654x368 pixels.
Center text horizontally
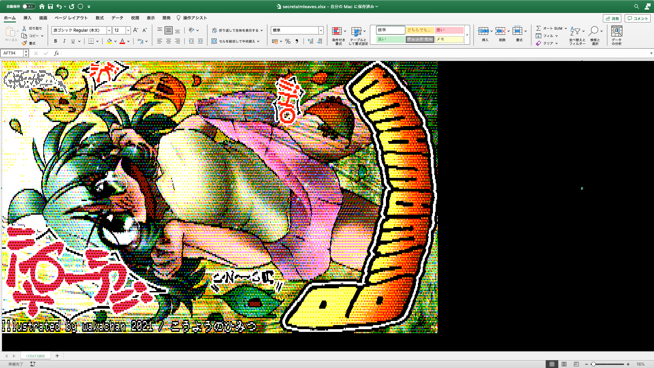(169, 41)
